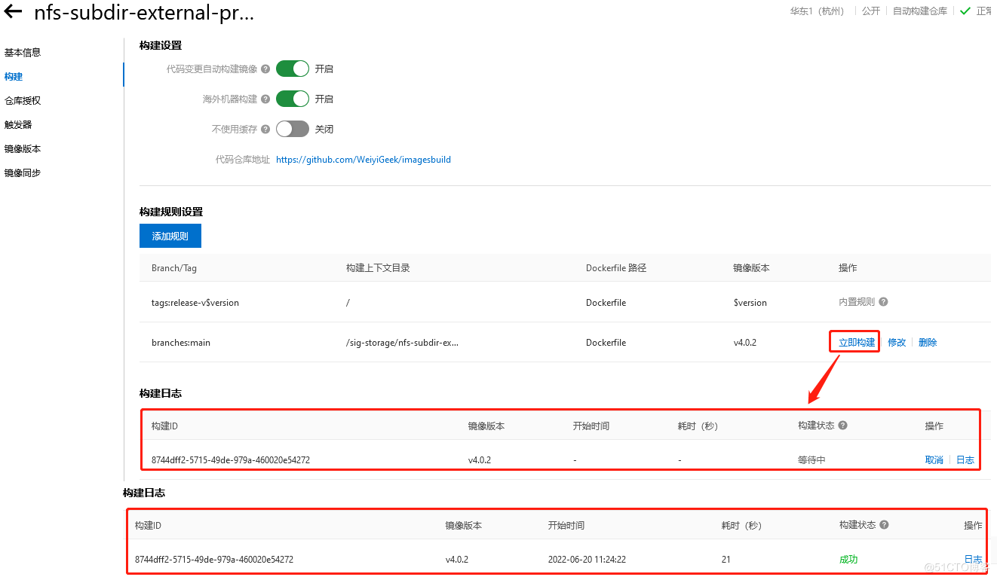Viewport: 997px width, 580px height.
Task: Toggle 海外机器构建 switch
Action: click(x=293, y=99)
